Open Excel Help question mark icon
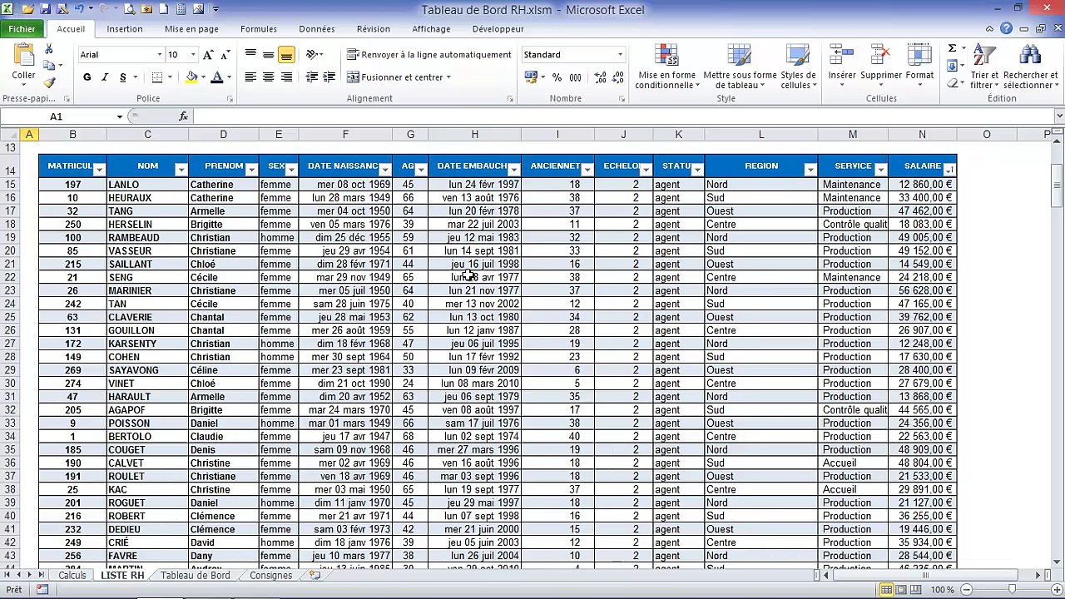This screenshot has height=599, width=1065. coord(1007,28)
